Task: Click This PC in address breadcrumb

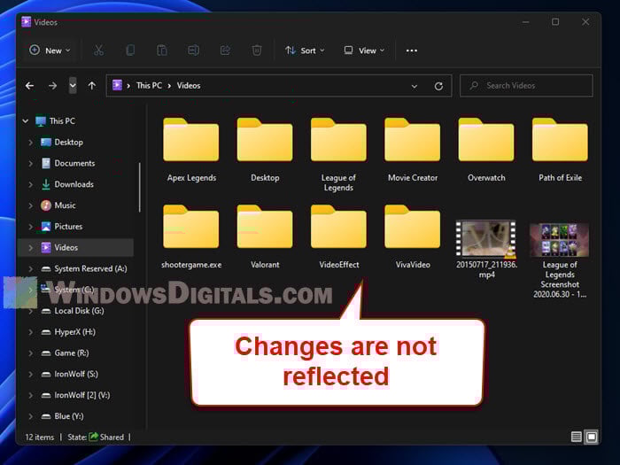Action: click(149, 85)
